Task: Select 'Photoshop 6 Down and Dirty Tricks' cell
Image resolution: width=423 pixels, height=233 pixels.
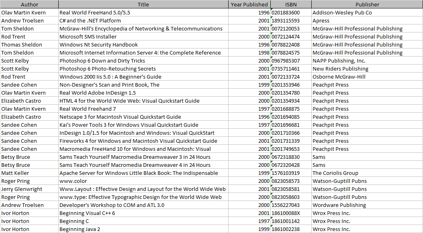Action: click(x=143, y=61)
